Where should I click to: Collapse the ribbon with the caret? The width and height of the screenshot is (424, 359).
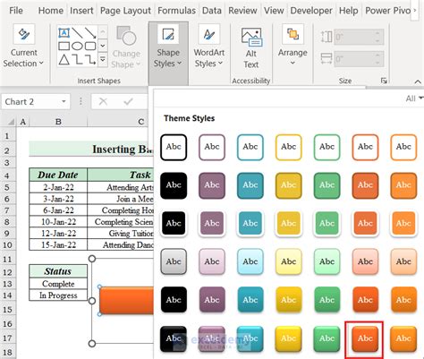(x=418, y=81)
